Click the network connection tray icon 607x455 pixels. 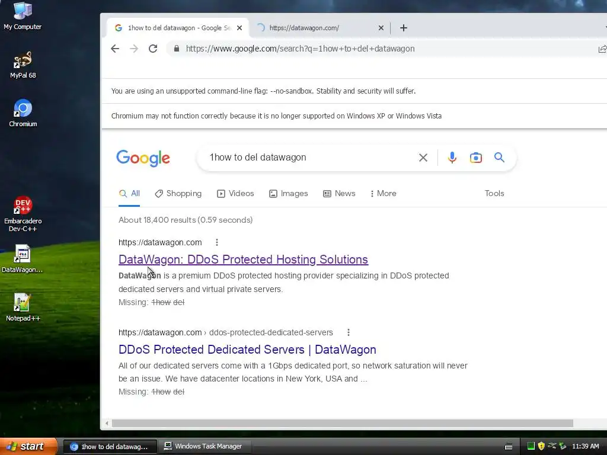(x=552, y=446)
